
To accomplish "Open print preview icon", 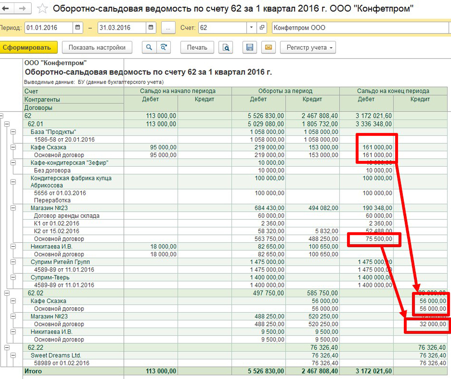I will pyautogui.click(x=226, y=48).
